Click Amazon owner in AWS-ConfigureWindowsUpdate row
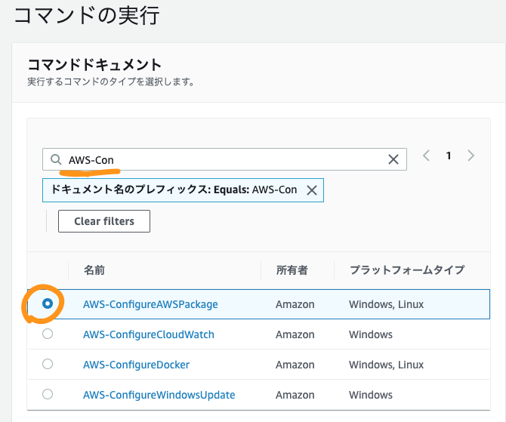 click(x=295, y=395)
